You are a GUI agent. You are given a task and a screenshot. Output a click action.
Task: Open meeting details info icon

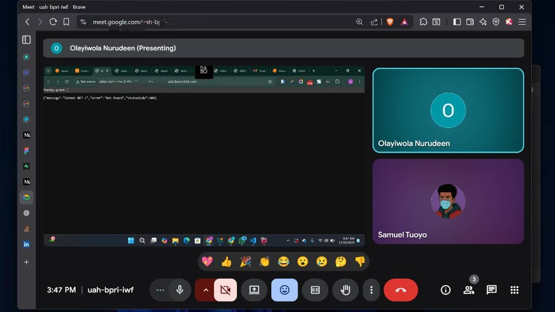coord(446,290)
